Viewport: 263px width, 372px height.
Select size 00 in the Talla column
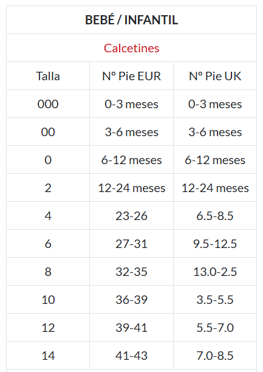coord(48,132)
